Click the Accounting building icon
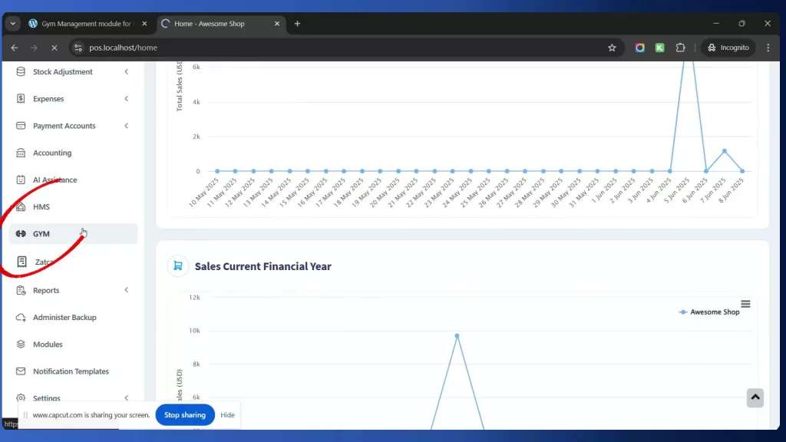Image resolution: width=786 pixels, height=442 pixels. 21,153
